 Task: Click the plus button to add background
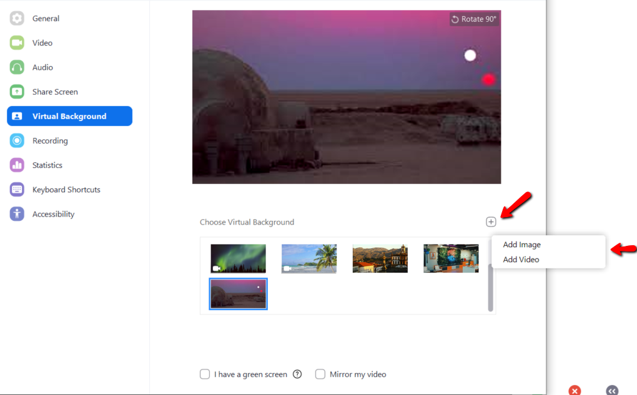pyautogui.click(x=491, y=222)
